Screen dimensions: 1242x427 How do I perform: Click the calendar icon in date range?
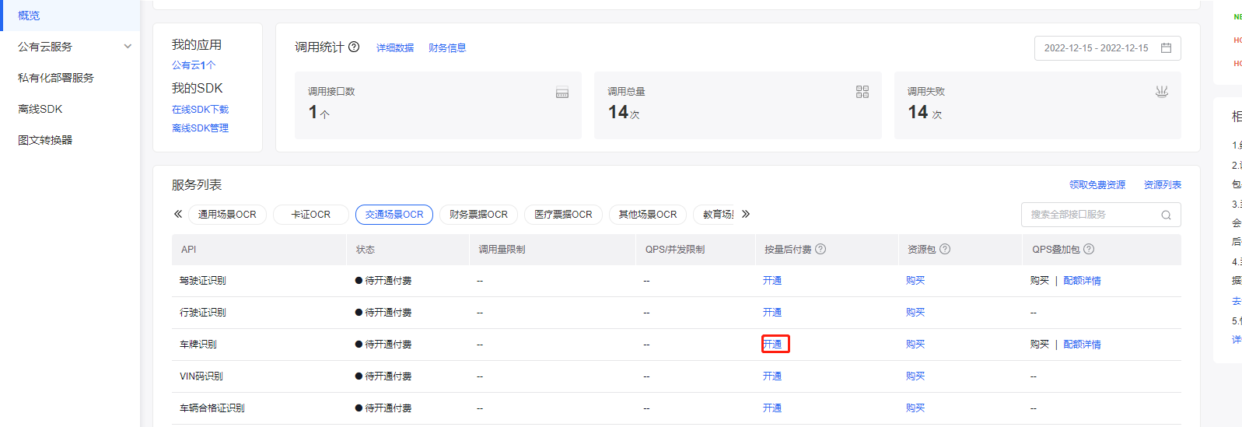point(1166,48)
